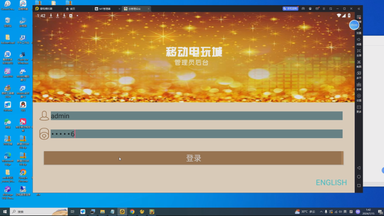Collapse the emulator sidebar with double-arrow
This screenshot has width=384, height=216.
pyautogui.click(x=359, y=8)
